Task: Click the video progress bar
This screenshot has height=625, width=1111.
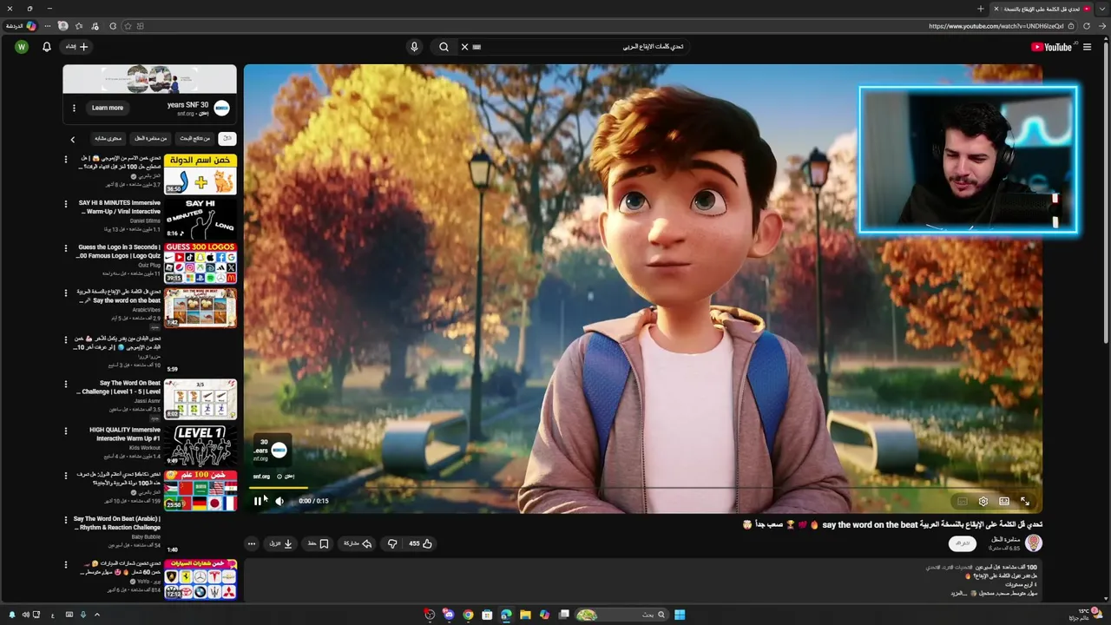Action: tap(642, 488)
